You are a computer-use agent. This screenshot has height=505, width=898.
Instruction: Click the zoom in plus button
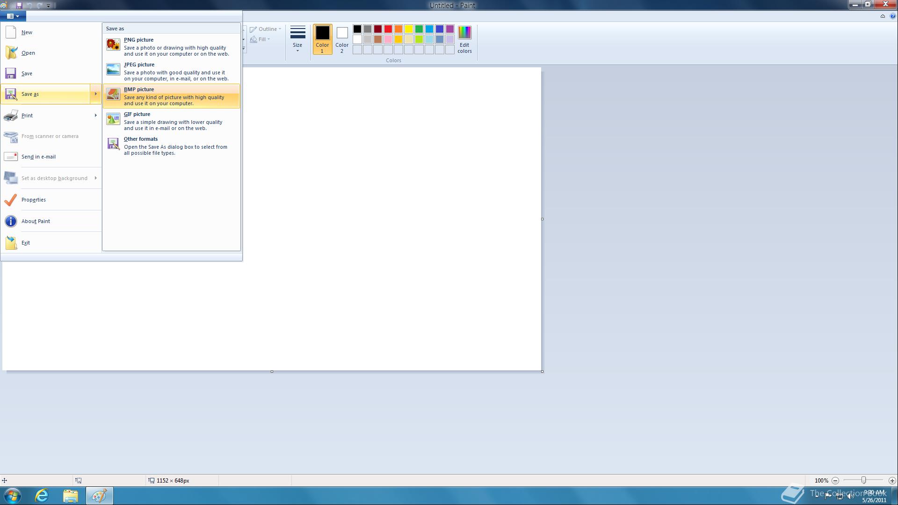[892, 480]
